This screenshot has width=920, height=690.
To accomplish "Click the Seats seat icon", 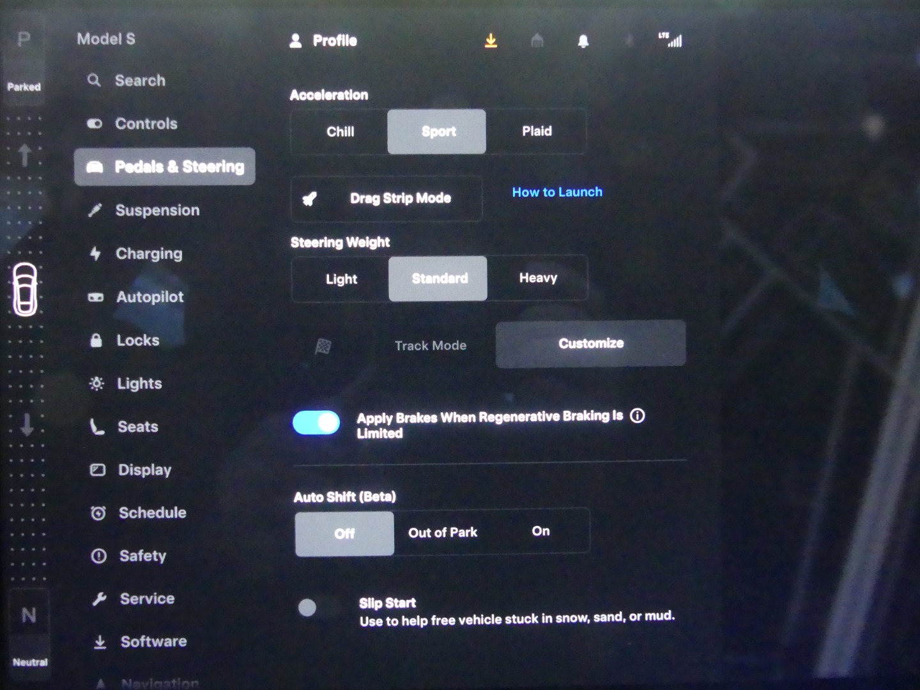I will tap(97, 426).
